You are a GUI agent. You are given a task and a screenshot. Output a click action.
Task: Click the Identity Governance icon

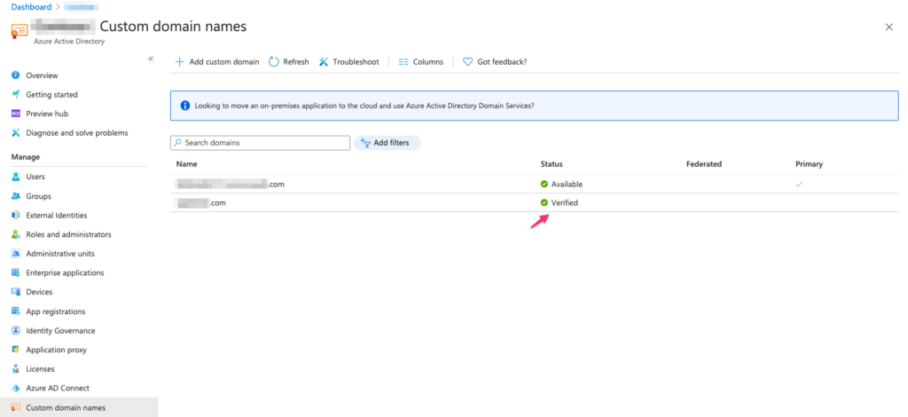click(x=16, y=331)
